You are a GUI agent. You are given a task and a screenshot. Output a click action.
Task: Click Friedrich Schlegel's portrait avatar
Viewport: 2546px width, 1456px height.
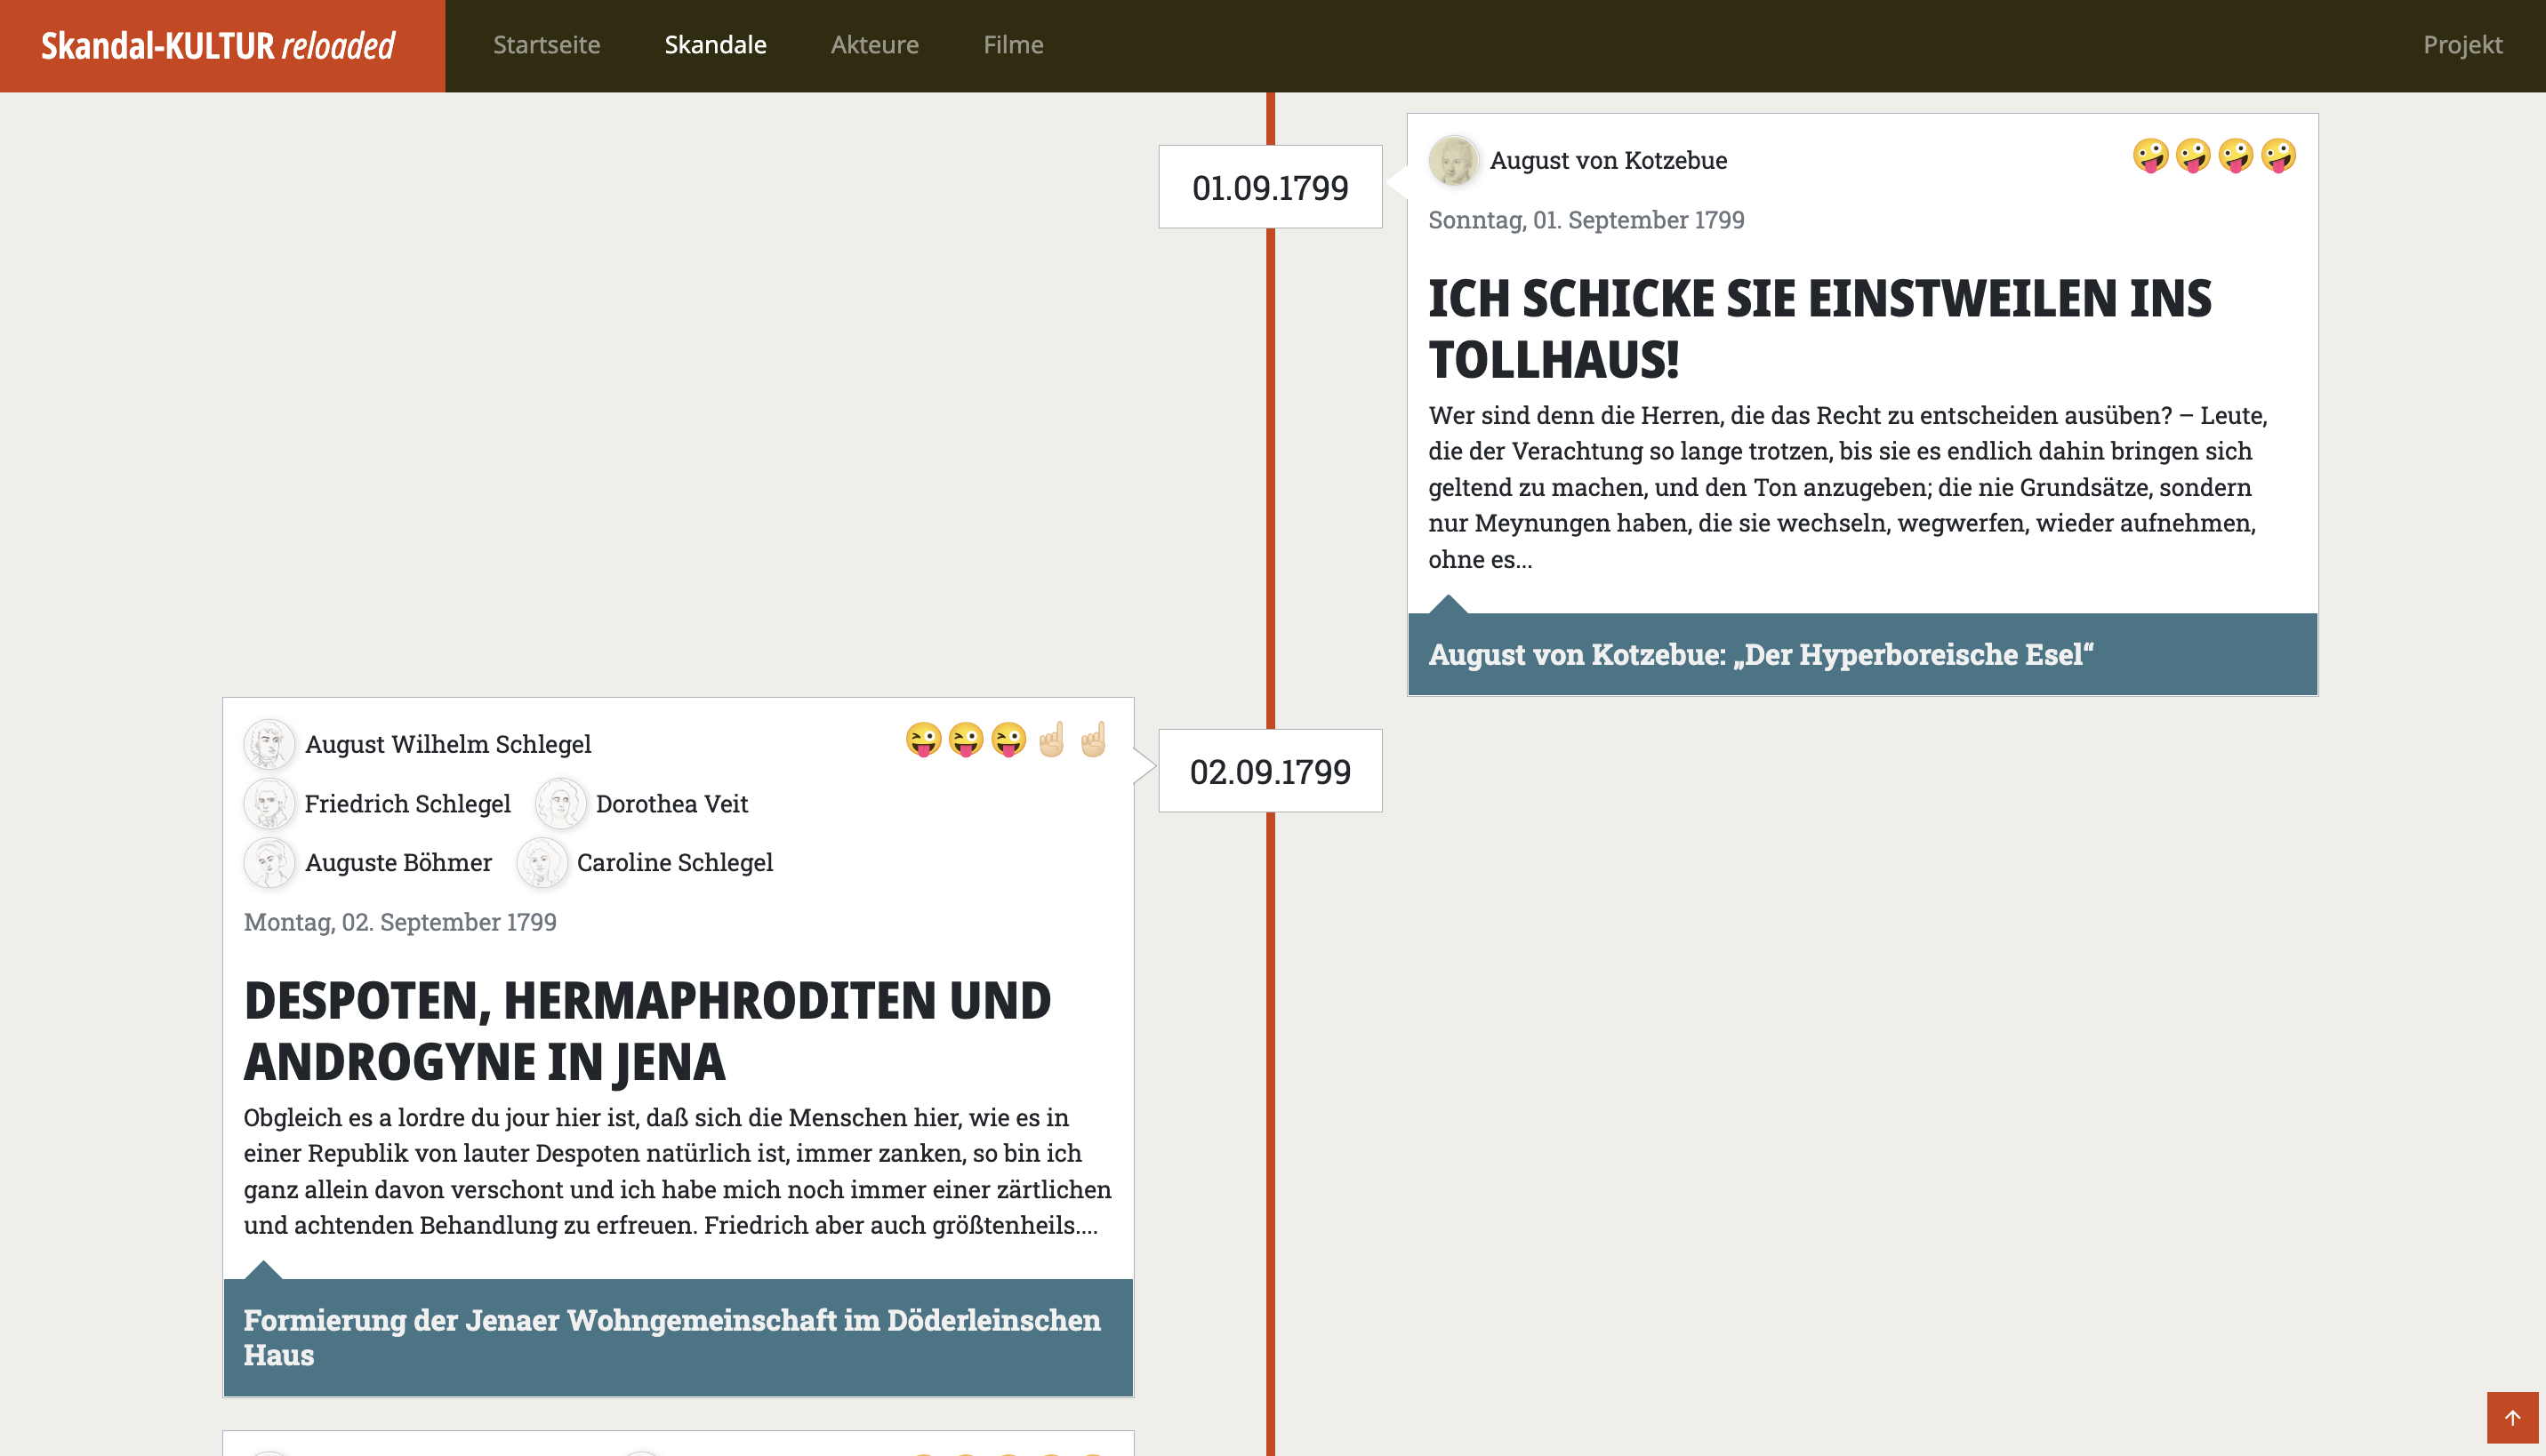(269, 804)
